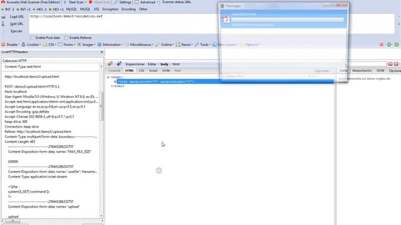Open the Start Scan dropdown arrow
The width and height of the screenshot is (401, 225).
86,2
